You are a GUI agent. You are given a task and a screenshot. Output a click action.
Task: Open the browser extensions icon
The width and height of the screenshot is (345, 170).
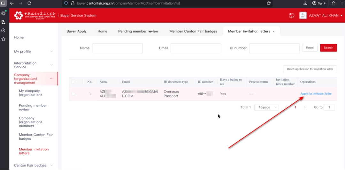point(333,3)
